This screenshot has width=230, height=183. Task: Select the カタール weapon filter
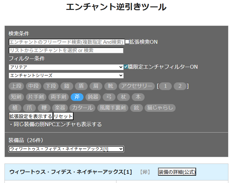83,108
